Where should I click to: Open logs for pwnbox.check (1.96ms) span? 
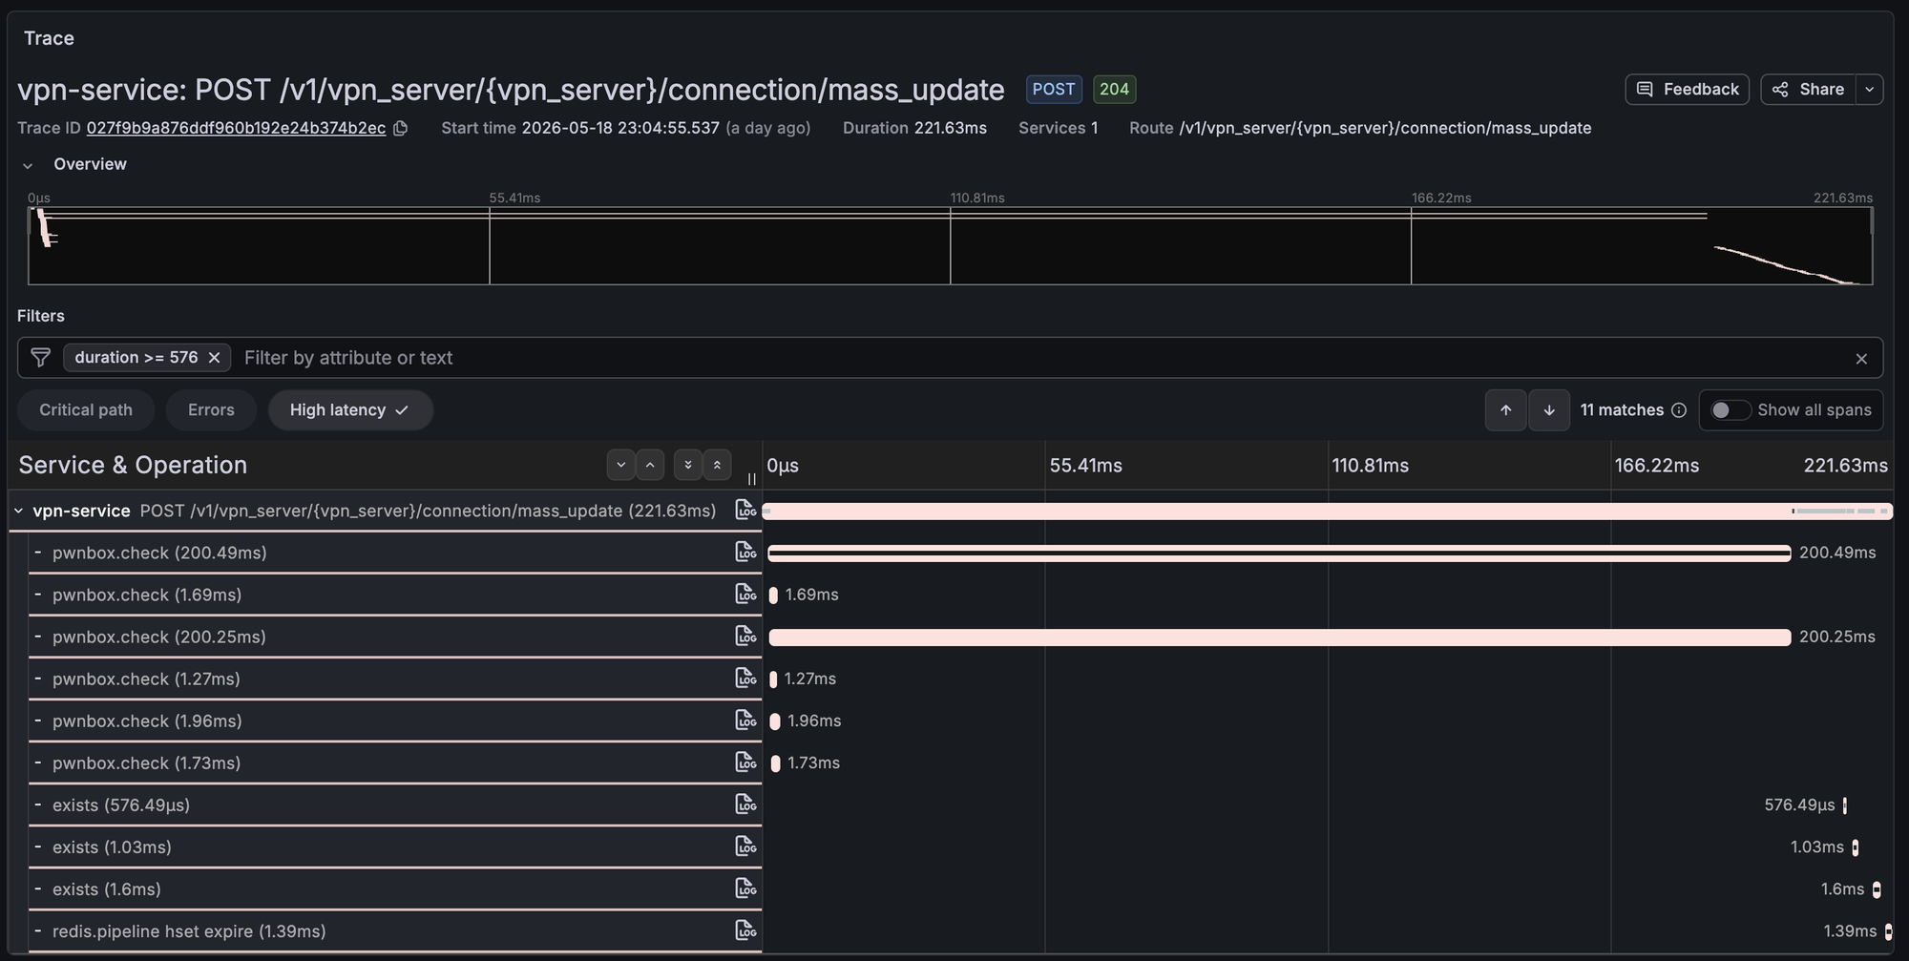[745, 720]
